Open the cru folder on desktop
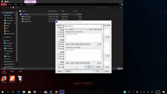Viewport: 167px width, 94px height. click(x=20, y=79)
